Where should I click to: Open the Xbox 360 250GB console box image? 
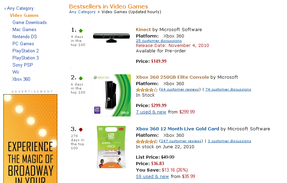pyautogui.click(x=111, y=95)
